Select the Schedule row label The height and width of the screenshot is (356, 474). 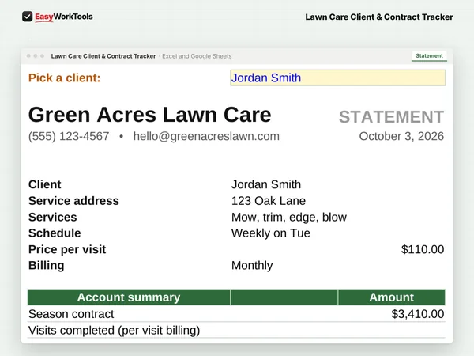click(x=55, y=233)
